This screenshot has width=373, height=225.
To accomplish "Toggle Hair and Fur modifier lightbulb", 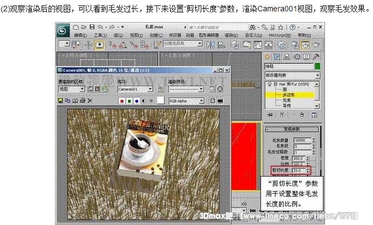I will pos(269,84).
